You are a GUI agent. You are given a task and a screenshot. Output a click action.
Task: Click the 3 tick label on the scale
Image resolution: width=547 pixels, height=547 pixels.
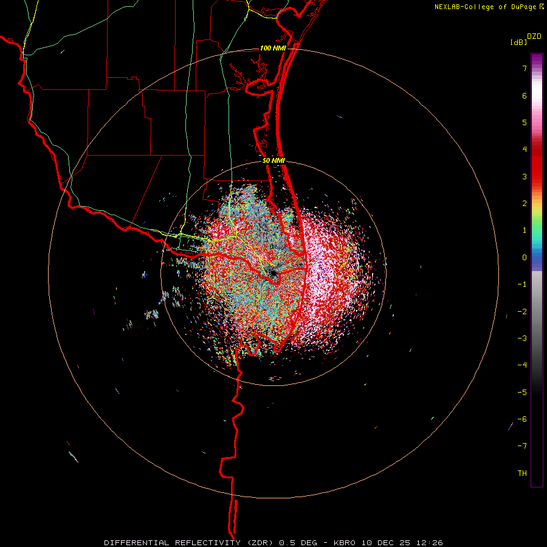tap(525, 176)
